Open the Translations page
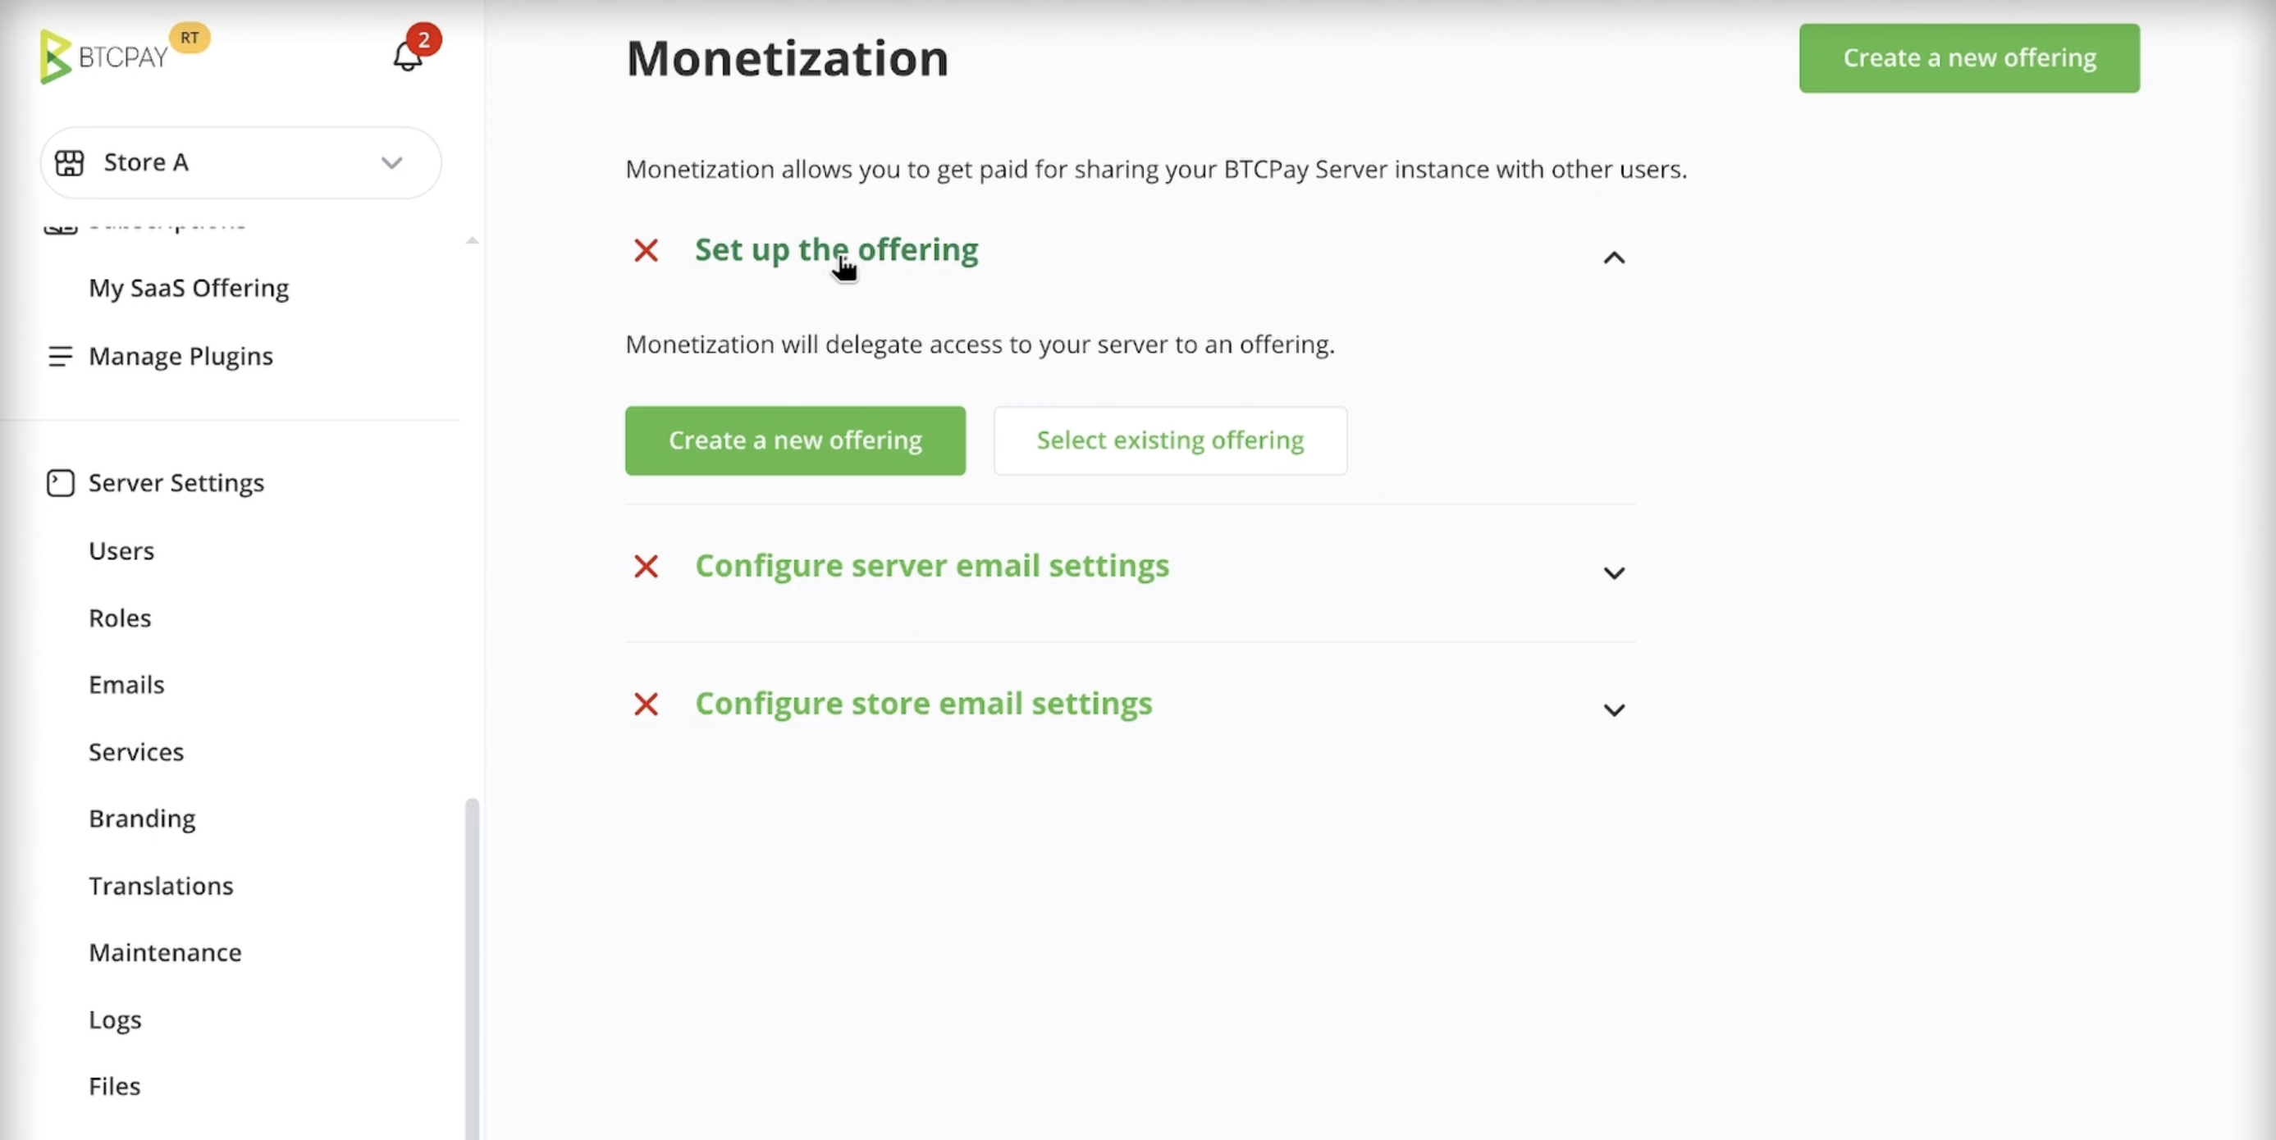Viewport: 2276px width, 1140px height. coord(162,886)
